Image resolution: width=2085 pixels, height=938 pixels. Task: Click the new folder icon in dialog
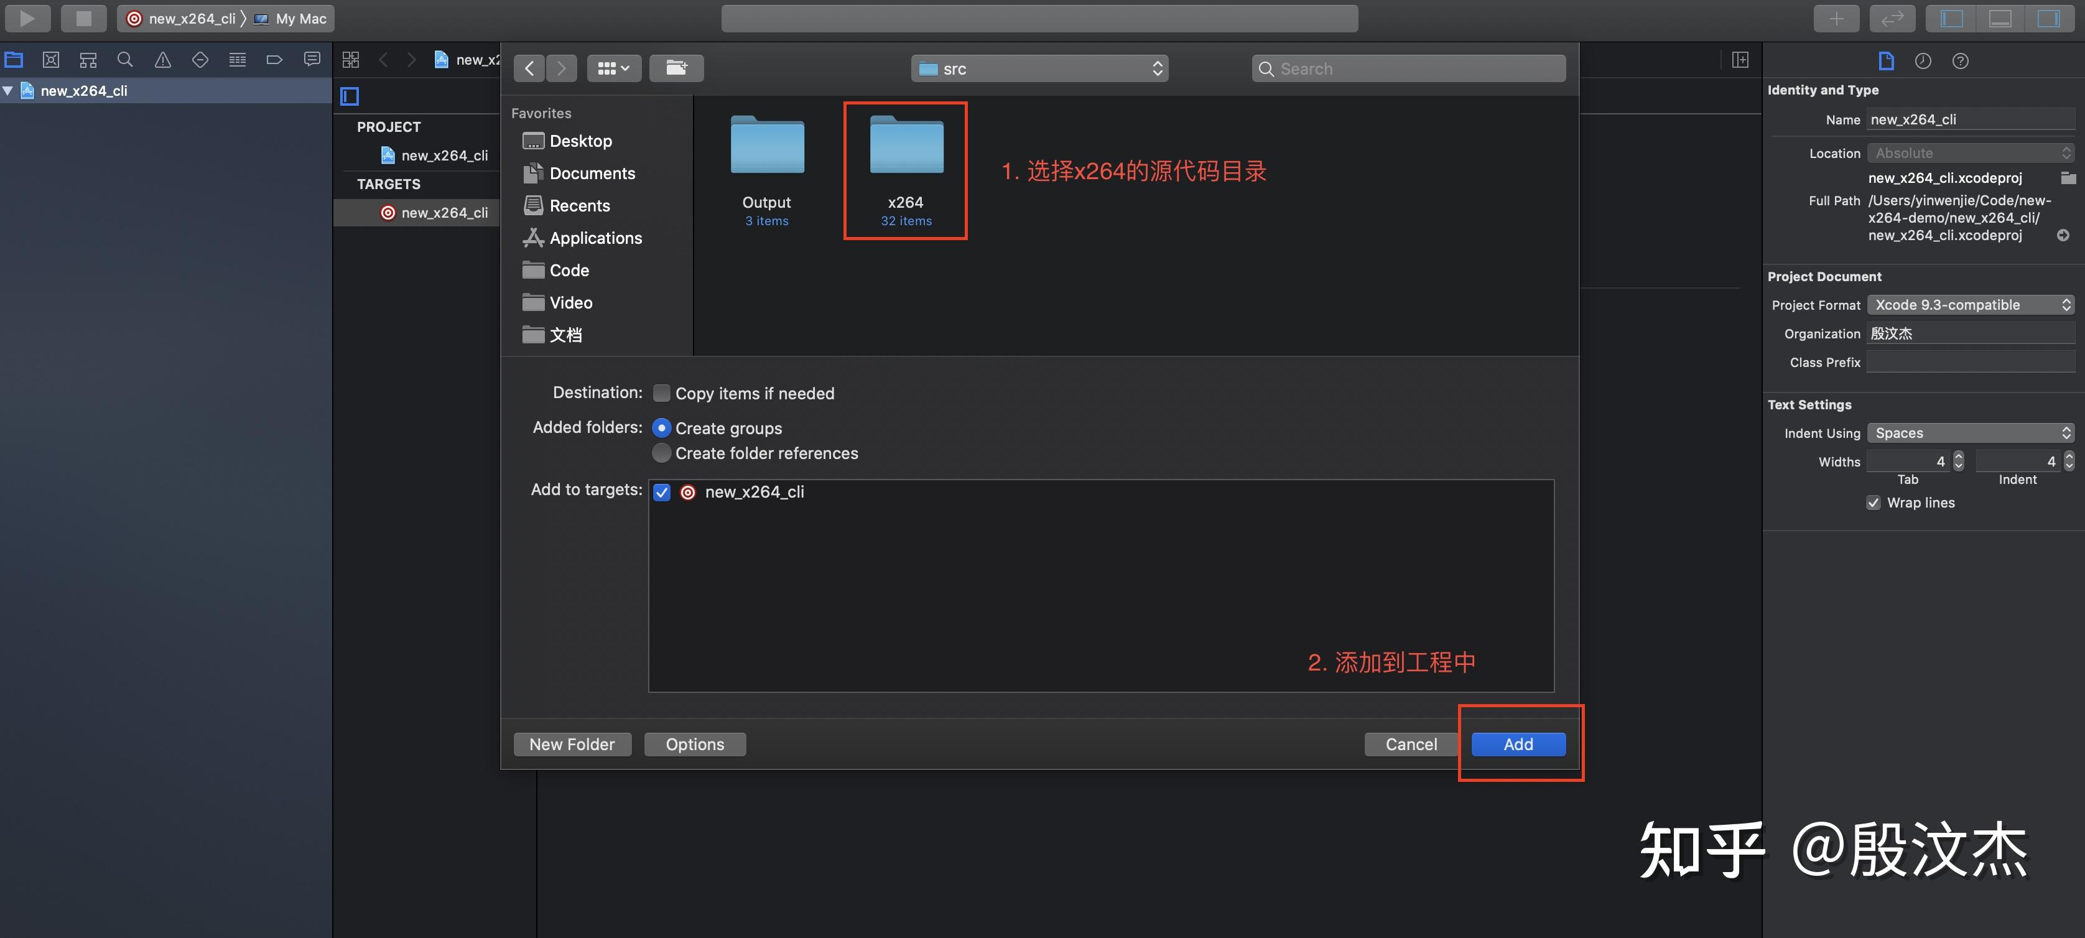[676, 68]
